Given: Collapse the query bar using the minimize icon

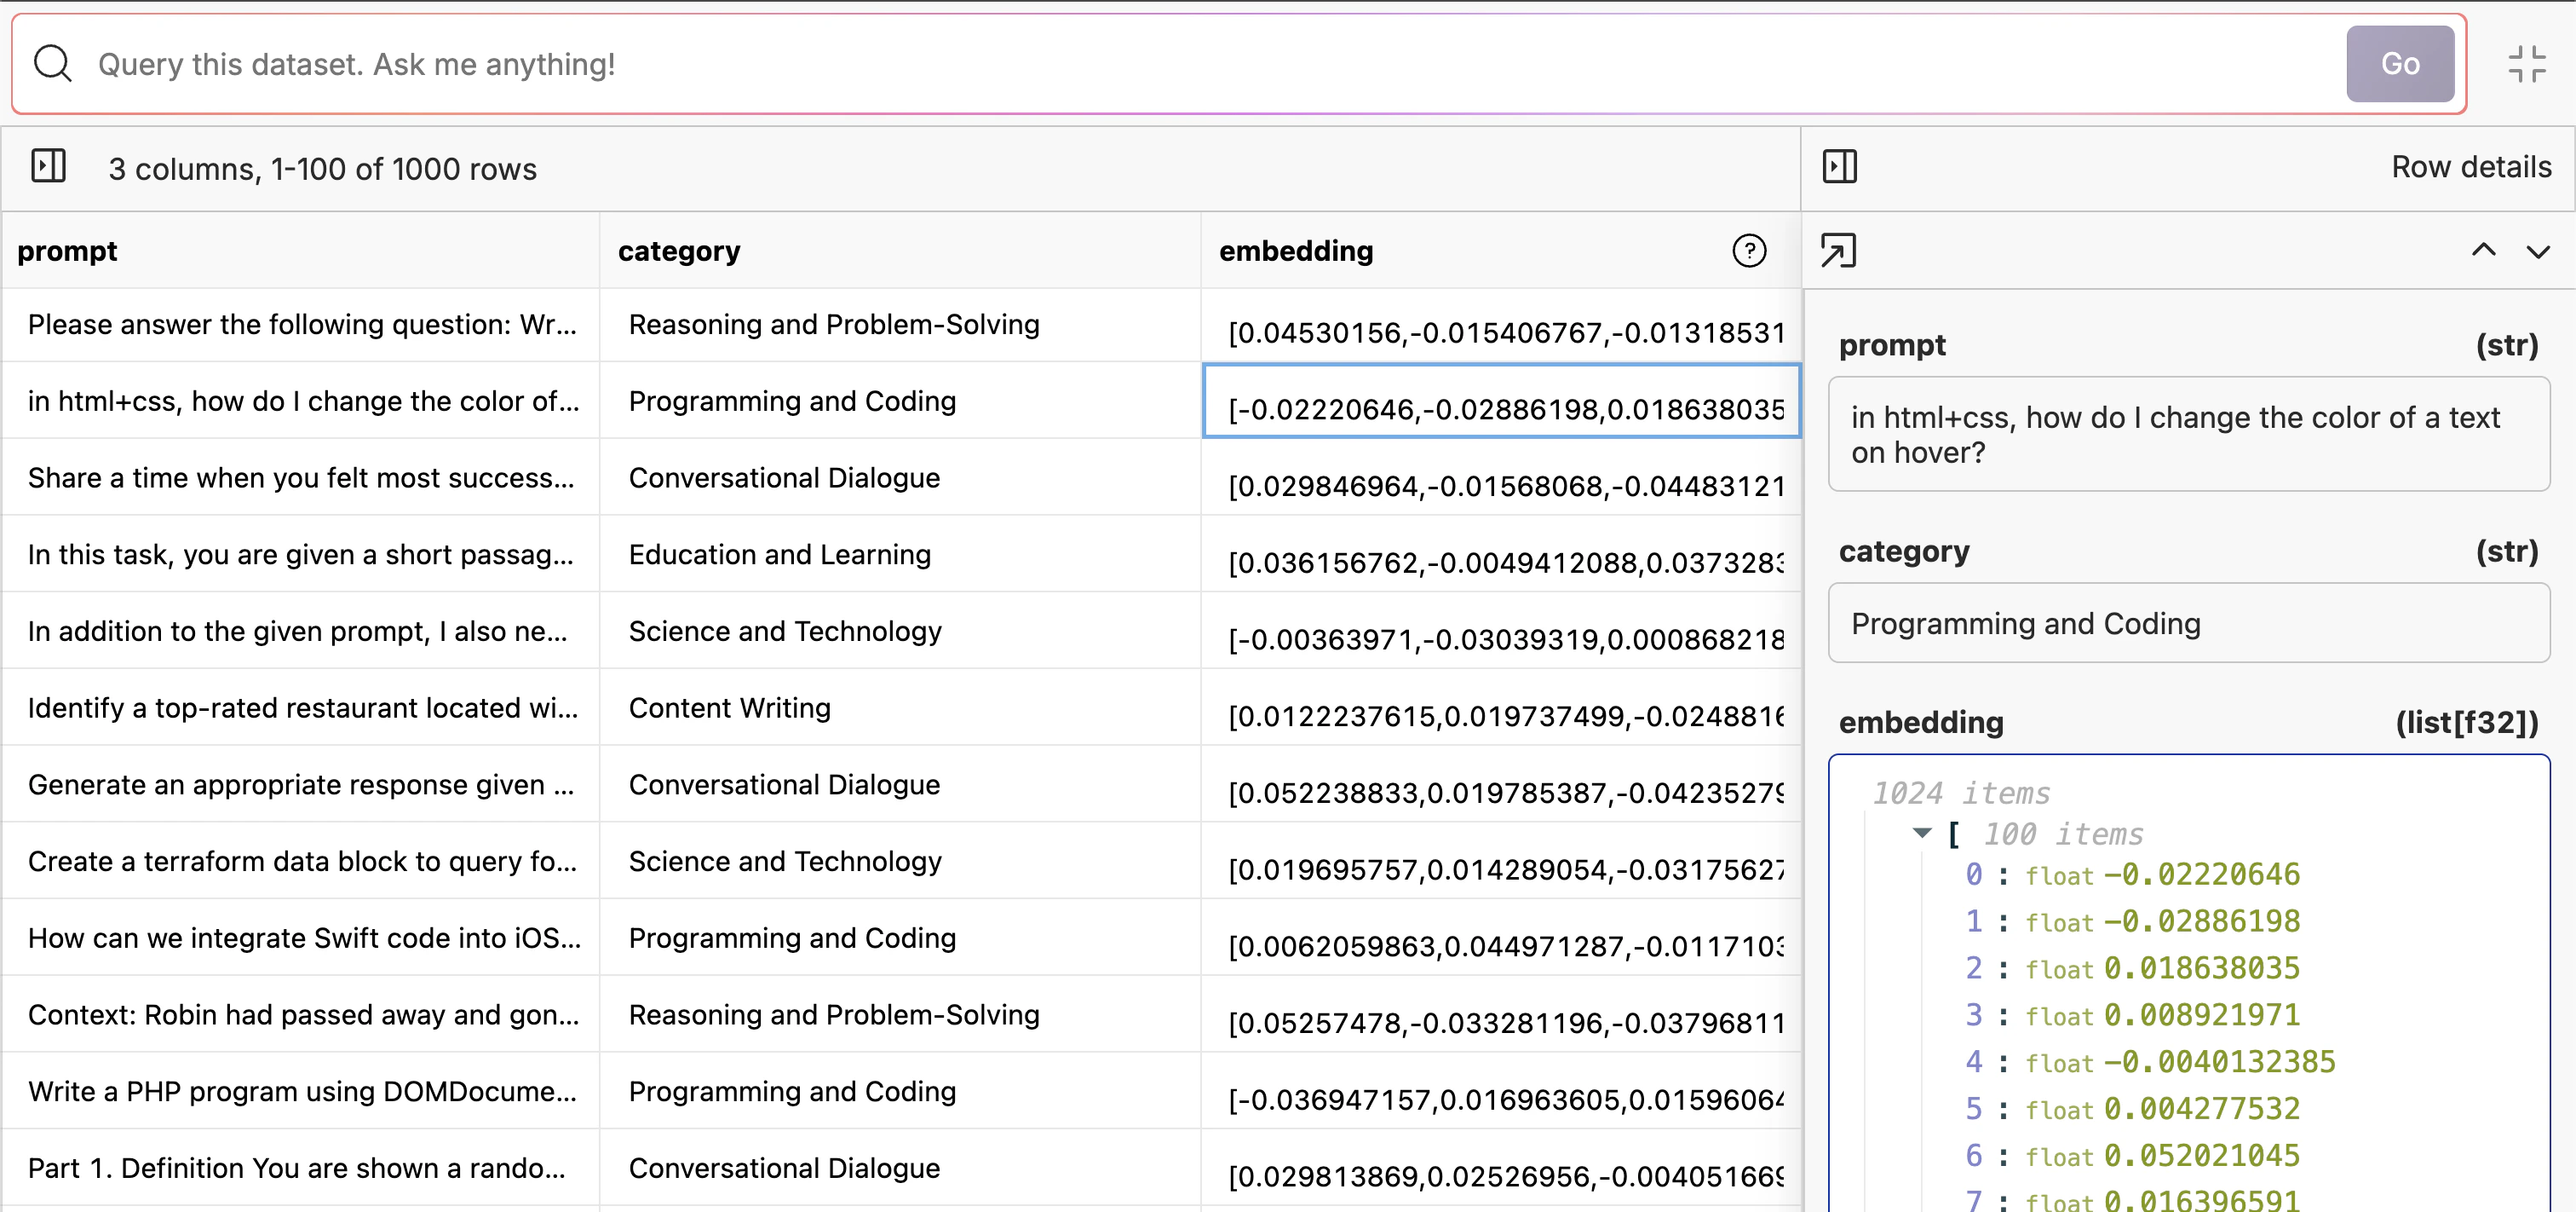Looking at the screenshot, I should (x=2527, y=63).
